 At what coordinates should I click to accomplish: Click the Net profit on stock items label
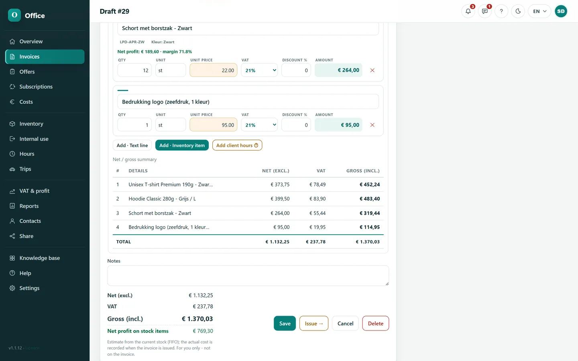[x=138, y=331]
